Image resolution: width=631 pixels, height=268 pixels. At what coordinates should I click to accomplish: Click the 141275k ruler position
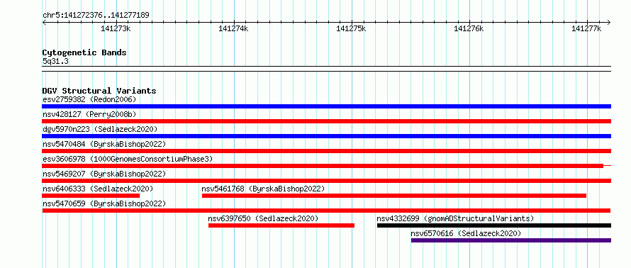pyautogui.click(x=352, y=28)
